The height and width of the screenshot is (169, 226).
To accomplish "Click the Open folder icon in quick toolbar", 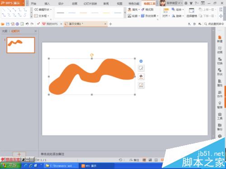I will 3,24.
